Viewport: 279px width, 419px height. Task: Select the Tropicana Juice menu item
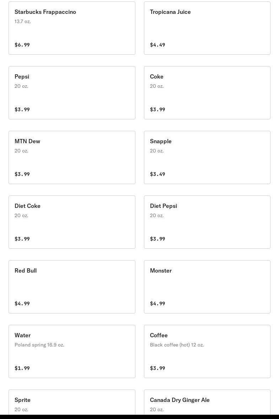207,28
